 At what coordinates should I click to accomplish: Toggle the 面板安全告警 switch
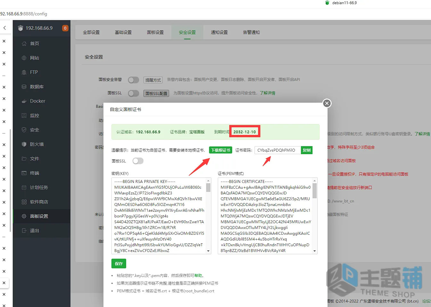(134, 80)
